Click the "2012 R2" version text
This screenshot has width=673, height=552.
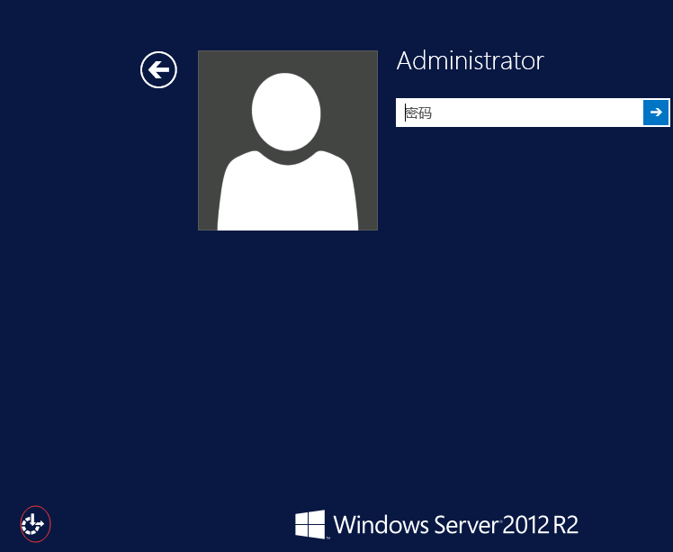[540, 524]
